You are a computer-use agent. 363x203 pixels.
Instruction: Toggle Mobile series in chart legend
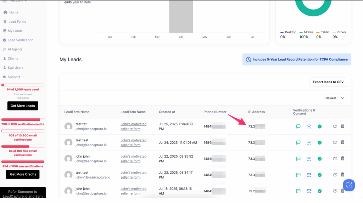(x=306, y=32)
